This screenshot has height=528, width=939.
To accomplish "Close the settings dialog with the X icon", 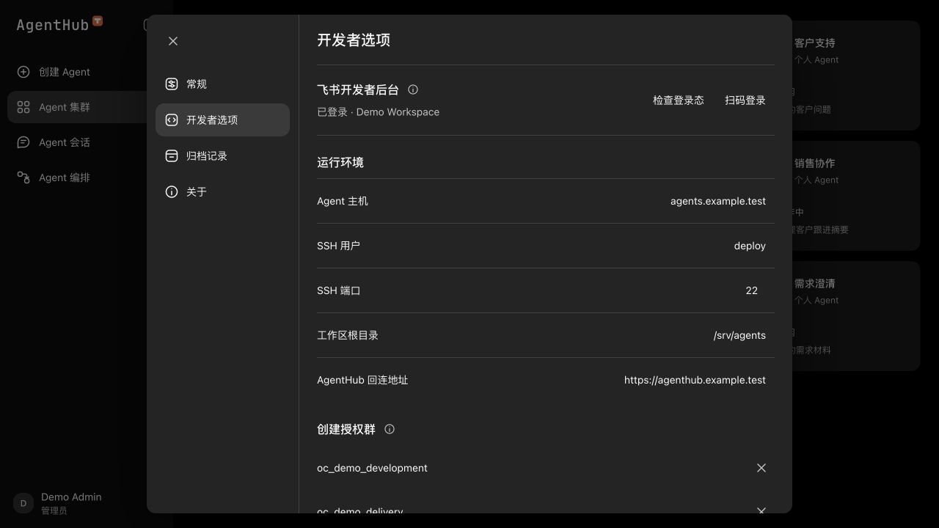I will 173,41.
